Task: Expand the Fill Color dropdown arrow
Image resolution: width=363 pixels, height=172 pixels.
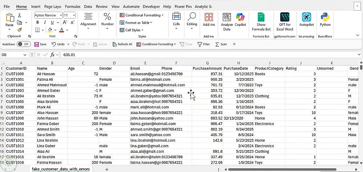Action: point(55,30)
